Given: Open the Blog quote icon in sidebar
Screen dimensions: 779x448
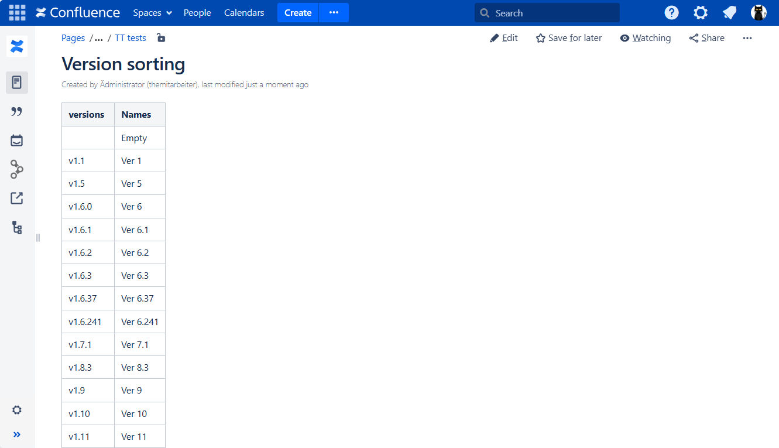Looking at the screenshot, I should tap(17, 111).
